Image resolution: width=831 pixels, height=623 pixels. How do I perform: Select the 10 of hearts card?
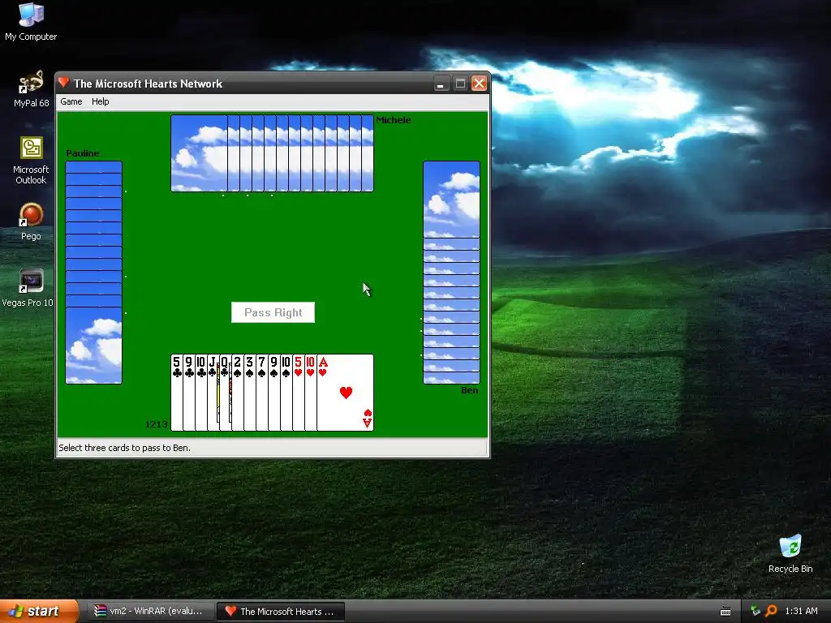coord(311,393)
